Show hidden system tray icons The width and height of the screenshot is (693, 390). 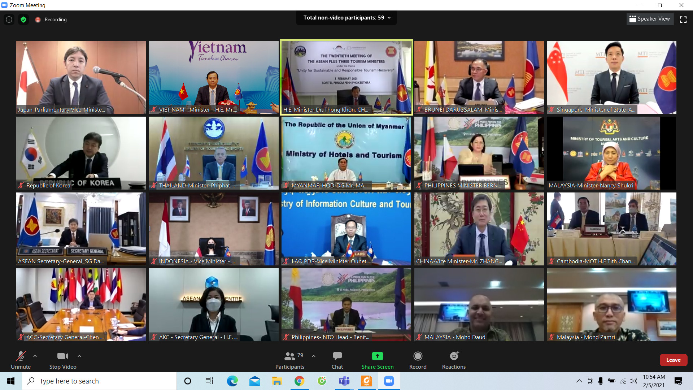579,381
